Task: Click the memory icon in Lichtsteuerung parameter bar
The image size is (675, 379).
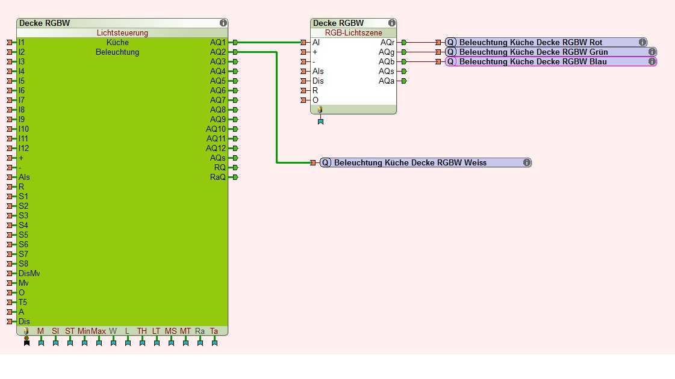Action: pos(26,331)
